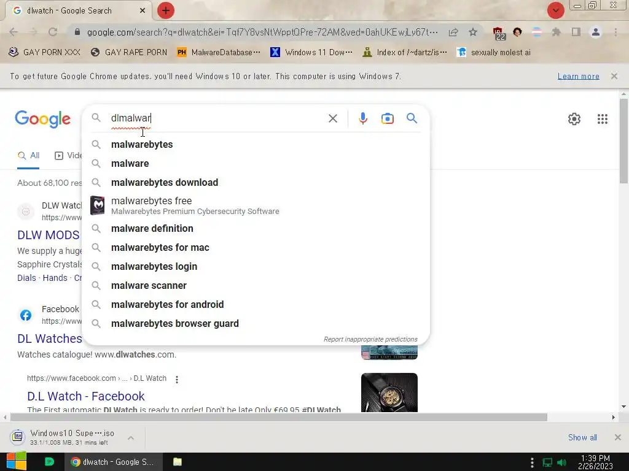Select the "malwarebytes" suggestion
The height and width of the screenshot is (471, 629).
point(256,144)
